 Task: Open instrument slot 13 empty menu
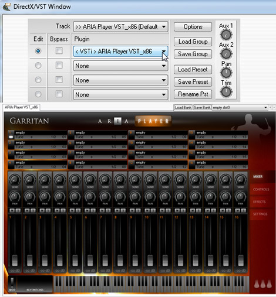221,132
